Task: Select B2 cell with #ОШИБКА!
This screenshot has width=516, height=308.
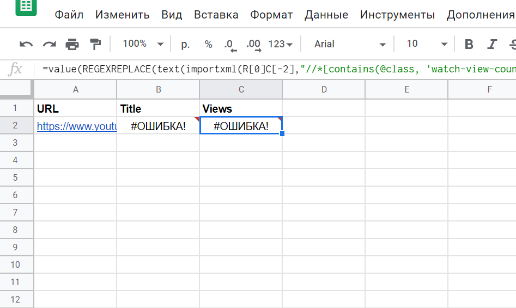Action: click(x=159, y=126)
